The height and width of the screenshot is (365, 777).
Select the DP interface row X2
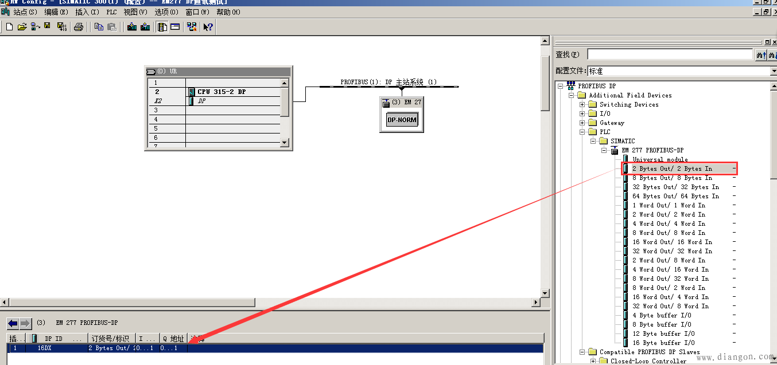(214, 101)
